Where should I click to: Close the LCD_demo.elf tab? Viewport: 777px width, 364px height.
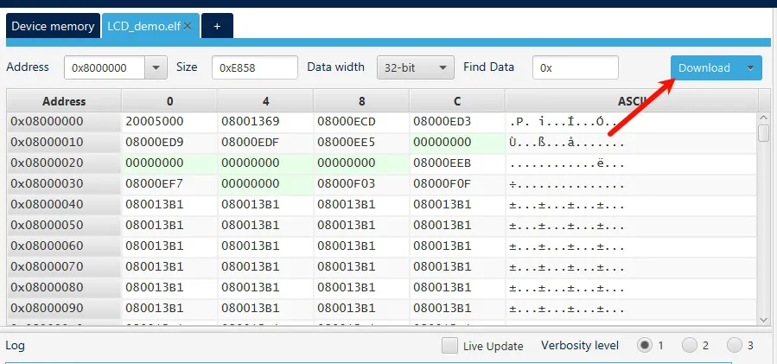[188, 26]
